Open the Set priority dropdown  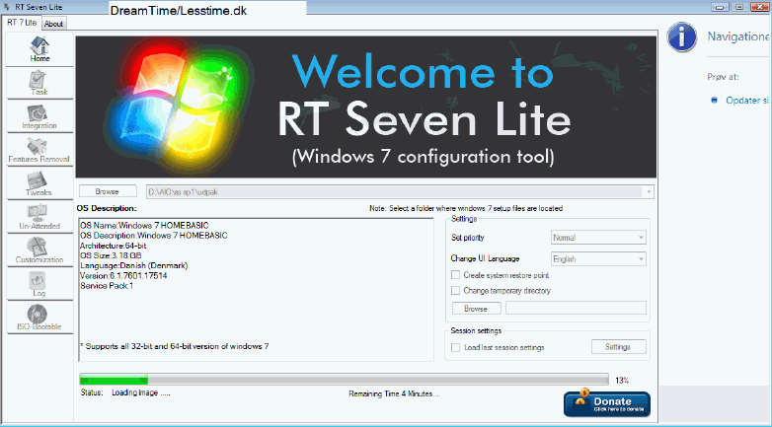[598, 238]
